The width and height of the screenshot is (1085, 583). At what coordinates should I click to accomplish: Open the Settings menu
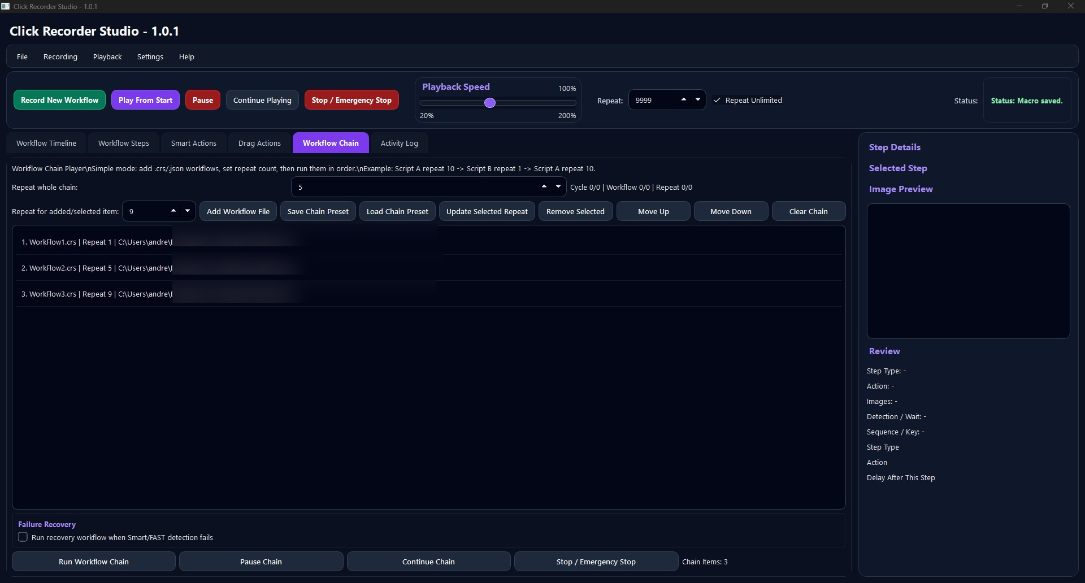(x=150, y=56)
